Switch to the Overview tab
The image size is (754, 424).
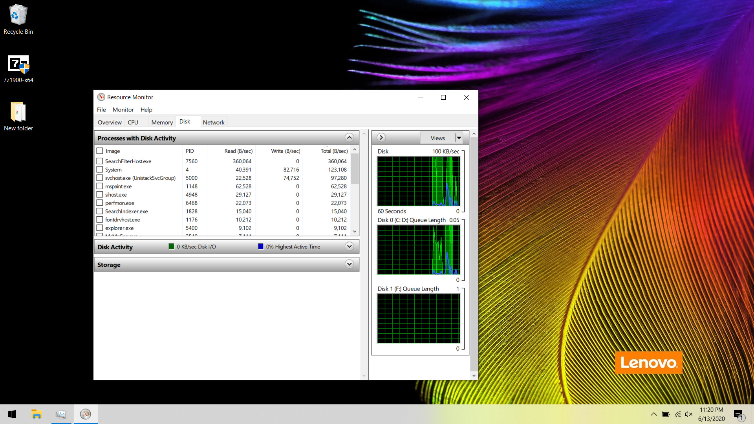[110, 122]
